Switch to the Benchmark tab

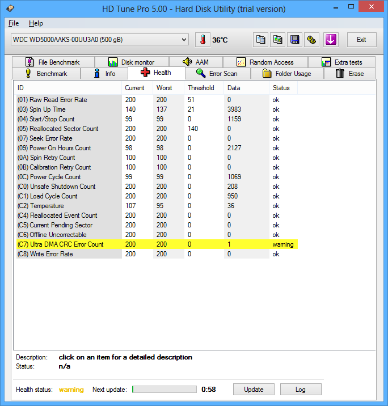(x=46, y=74)
